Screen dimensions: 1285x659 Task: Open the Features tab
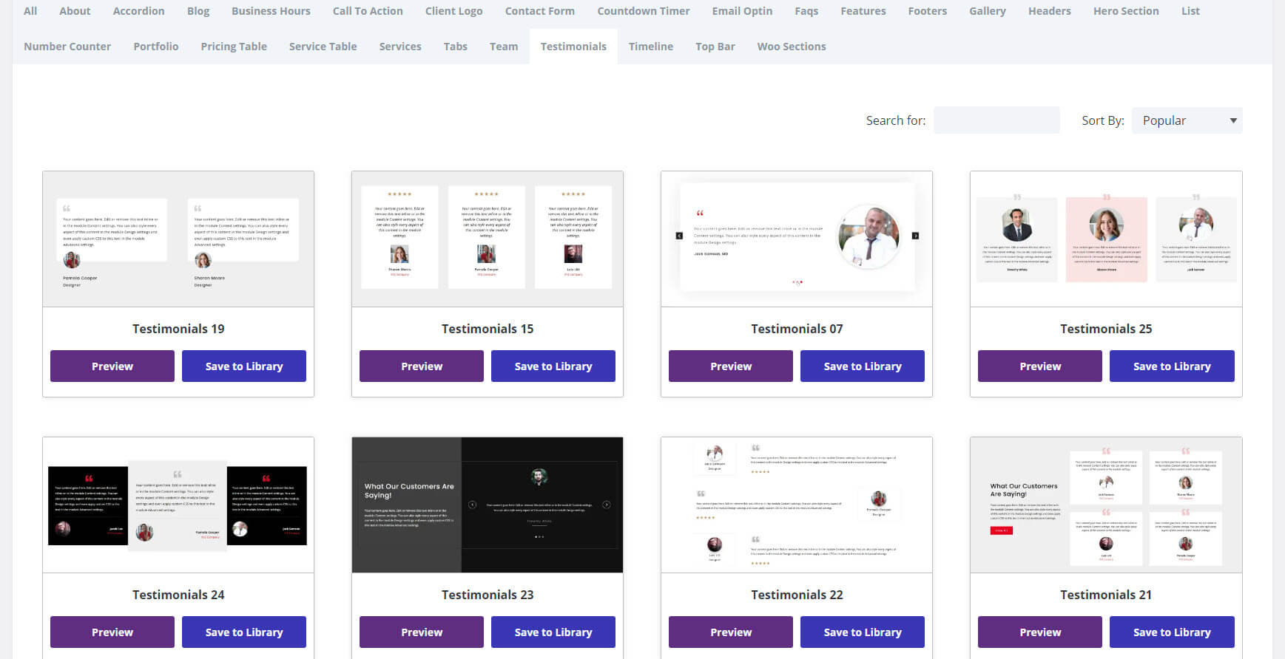click(863, 11)
